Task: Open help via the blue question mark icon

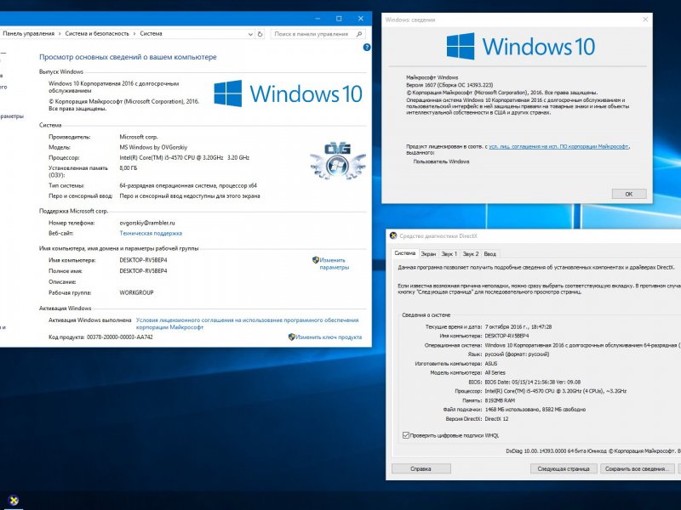Action: (367, 48)
